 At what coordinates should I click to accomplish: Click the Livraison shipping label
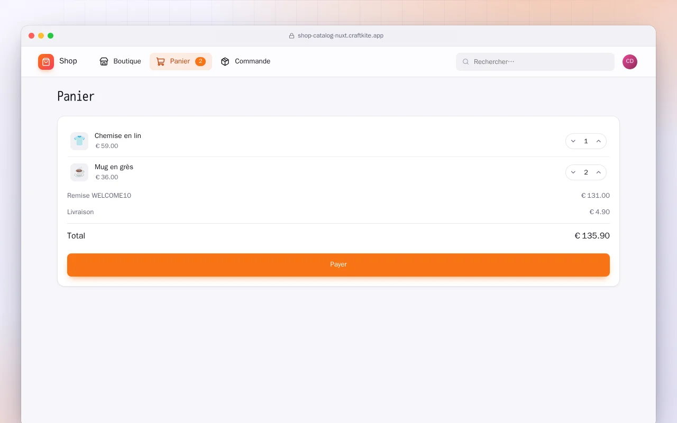(x=80, y=212)
